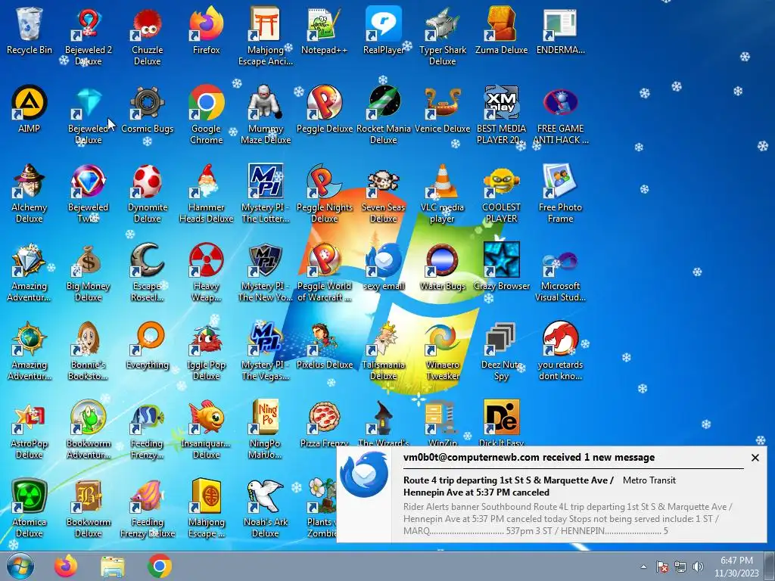Select the Everything search shortcut
Image resolution: width=775 pixels, height=581 pixels.
click(x=148, y=346)
